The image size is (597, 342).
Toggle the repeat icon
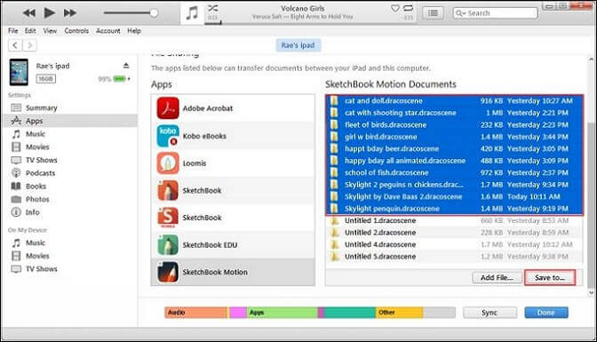(408, 8)
